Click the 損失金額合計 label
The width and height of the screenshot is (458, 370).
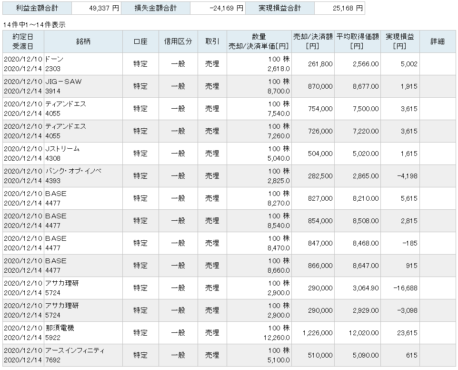tap(156, 8)
